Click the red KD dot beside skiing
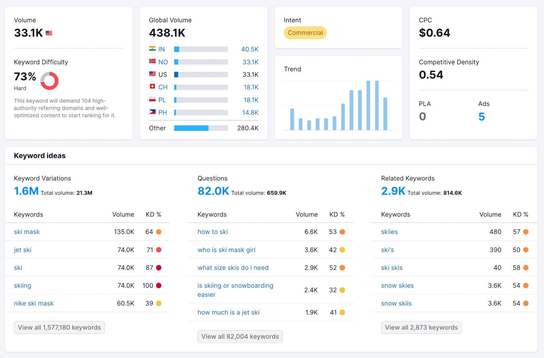This screenshot has height=358, width=544. pos(158,286)
